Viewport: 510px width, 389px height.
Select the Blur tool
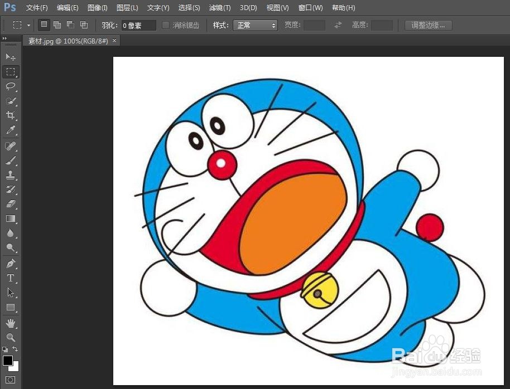[11, 233]
